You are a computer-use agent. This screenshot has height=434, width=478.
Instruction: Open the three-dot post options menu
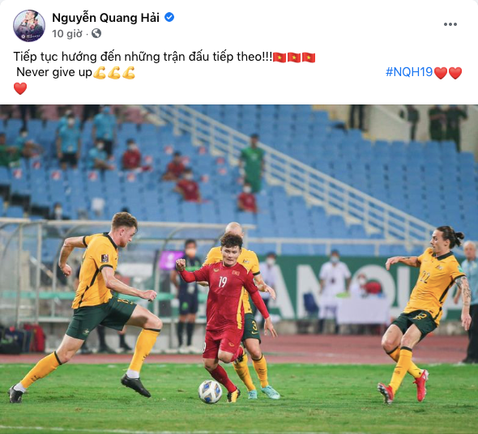[450, 24]
